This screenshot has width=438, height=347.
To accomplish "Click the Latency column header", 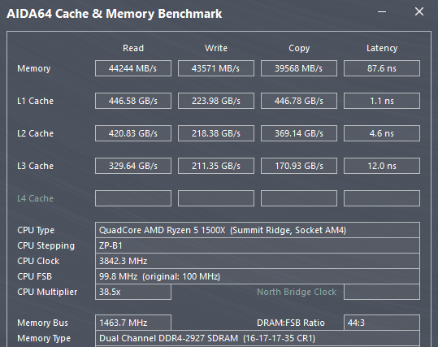I will [382, 48].
